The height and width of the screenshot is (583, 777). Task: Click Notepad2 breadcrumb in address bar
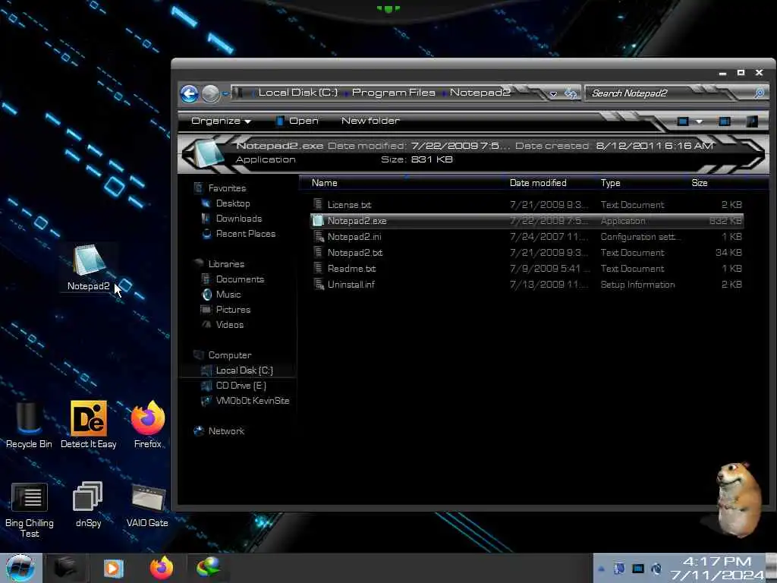[480, 93]
